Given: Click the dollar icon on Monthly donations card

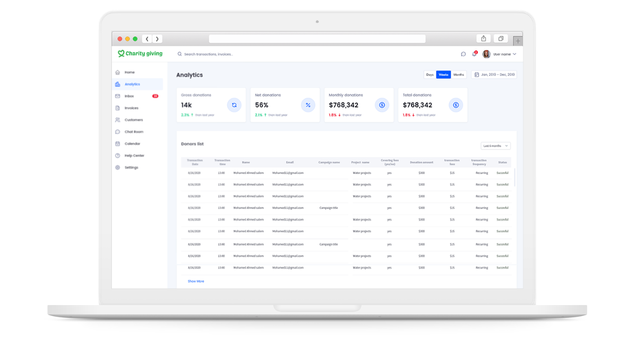Looking at the screenshot, I should 382,105.
